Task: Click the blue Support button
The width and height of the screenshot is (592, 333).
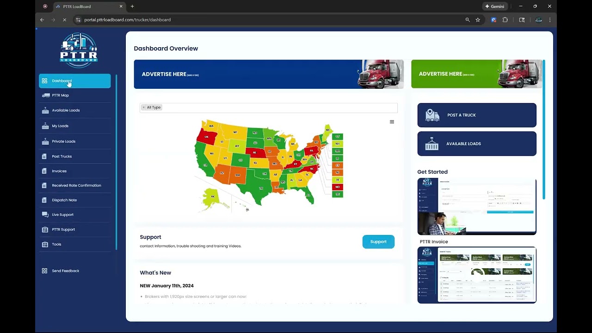Action: tap(378, 241)
